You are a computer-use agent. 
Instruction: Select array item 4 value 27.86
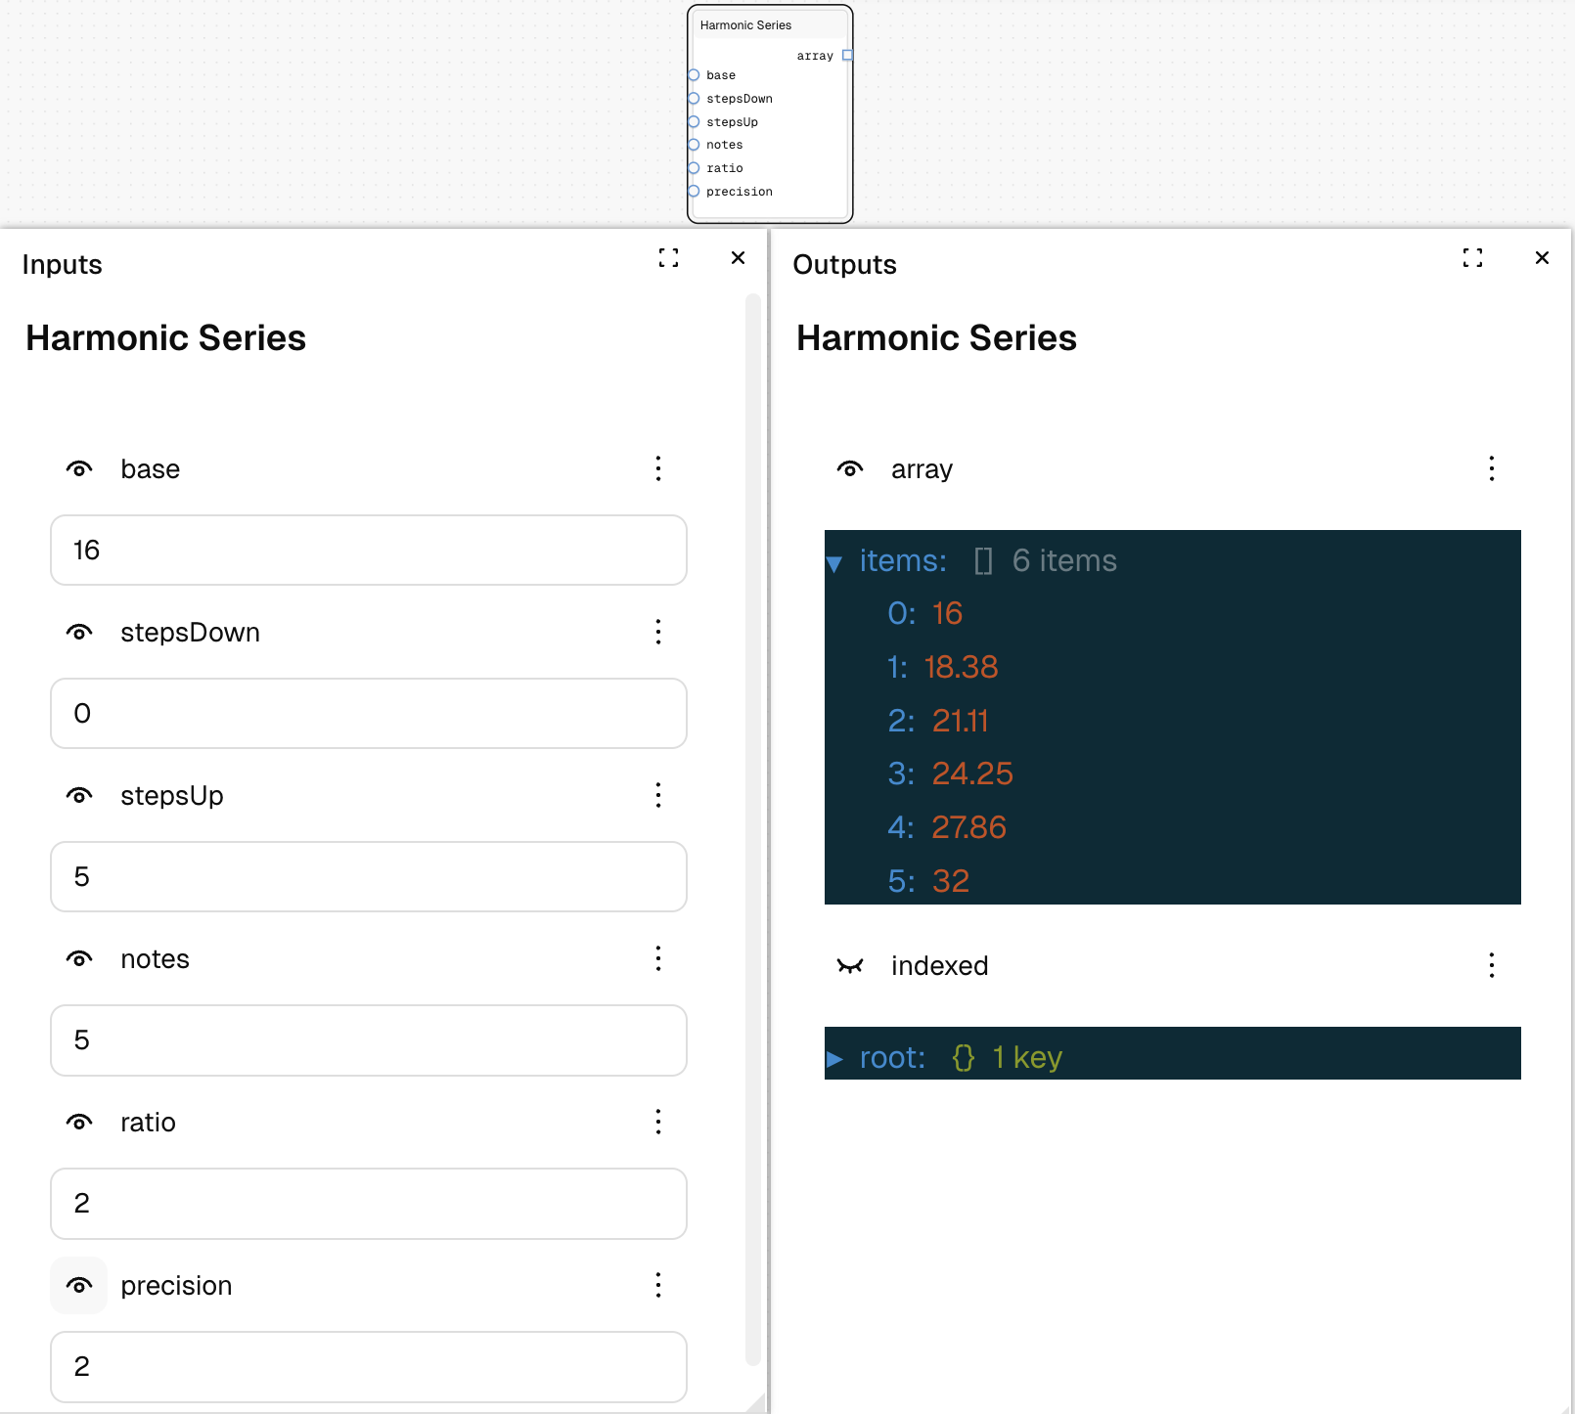pyautogui.click(x=968, y=828)
